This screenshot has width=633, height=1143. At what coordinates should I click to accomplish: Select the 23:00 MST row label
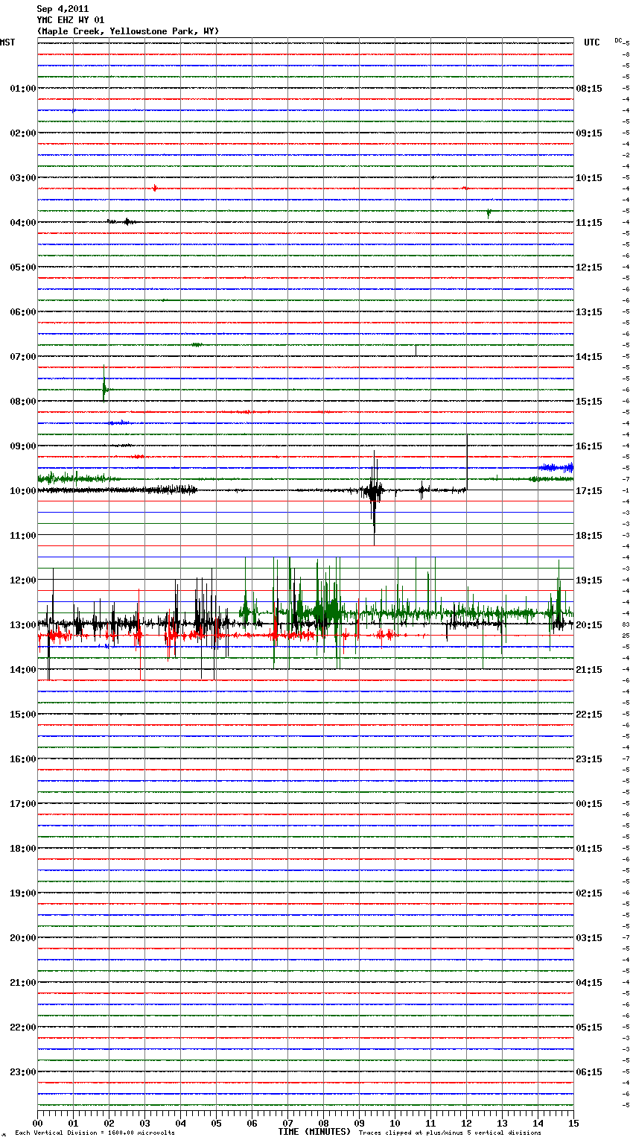coord(22,1072)
